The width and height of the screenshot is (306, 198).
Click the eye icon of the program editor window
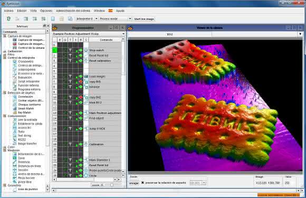55,29
